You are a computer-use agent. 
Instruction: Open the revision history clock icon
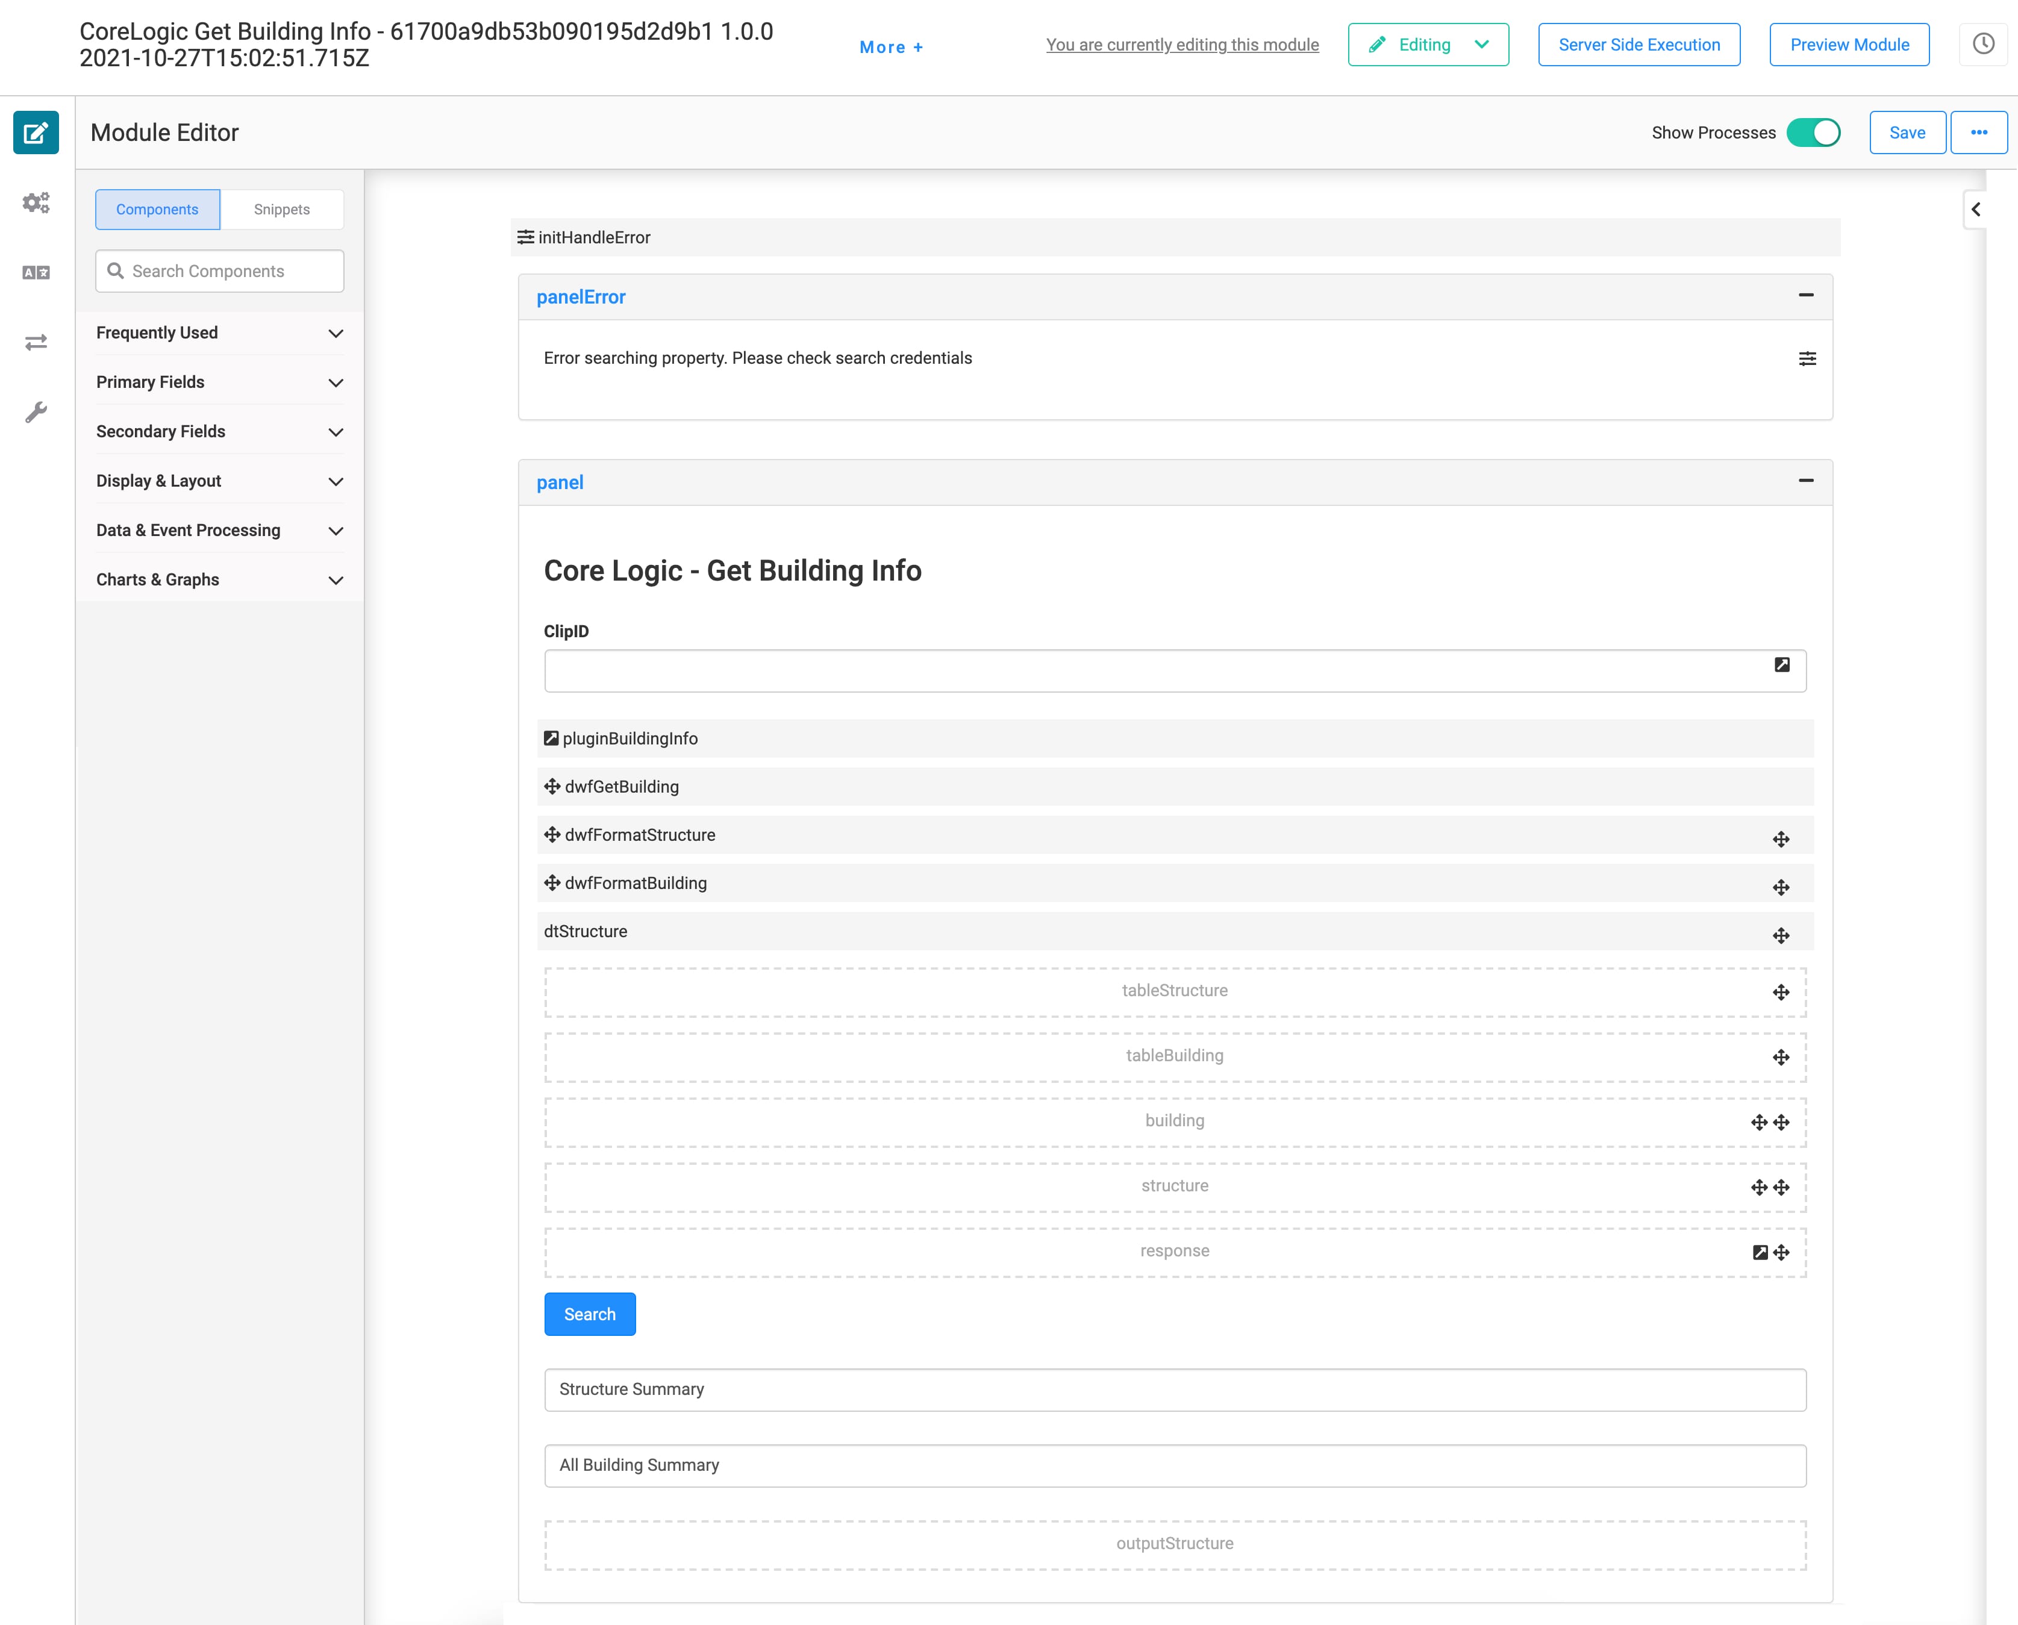[1984, 44]
